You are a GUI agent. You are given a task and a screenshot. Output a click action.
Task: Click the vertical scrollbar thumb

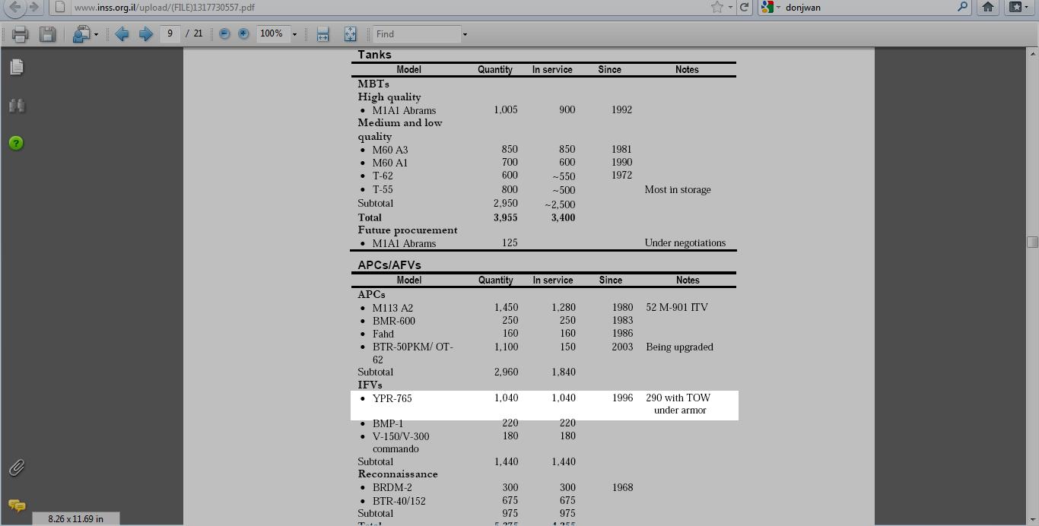pyautogui.click(x=1032, y=242)
